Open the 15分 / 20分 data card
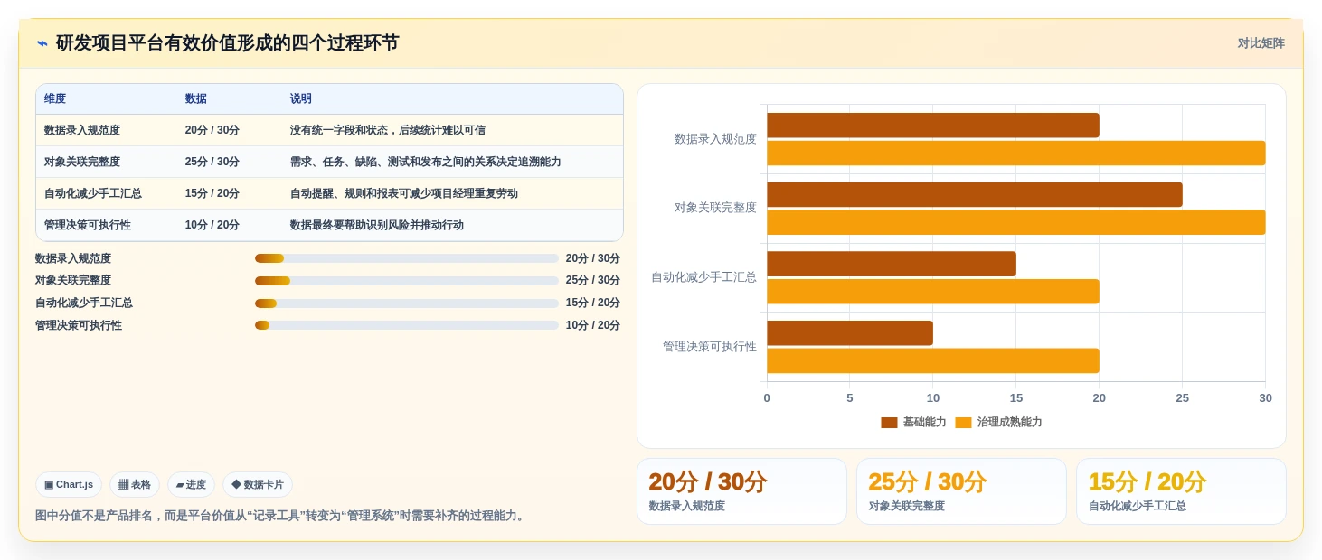The width and height of the screenshot is (1322, 560). 1181,491
